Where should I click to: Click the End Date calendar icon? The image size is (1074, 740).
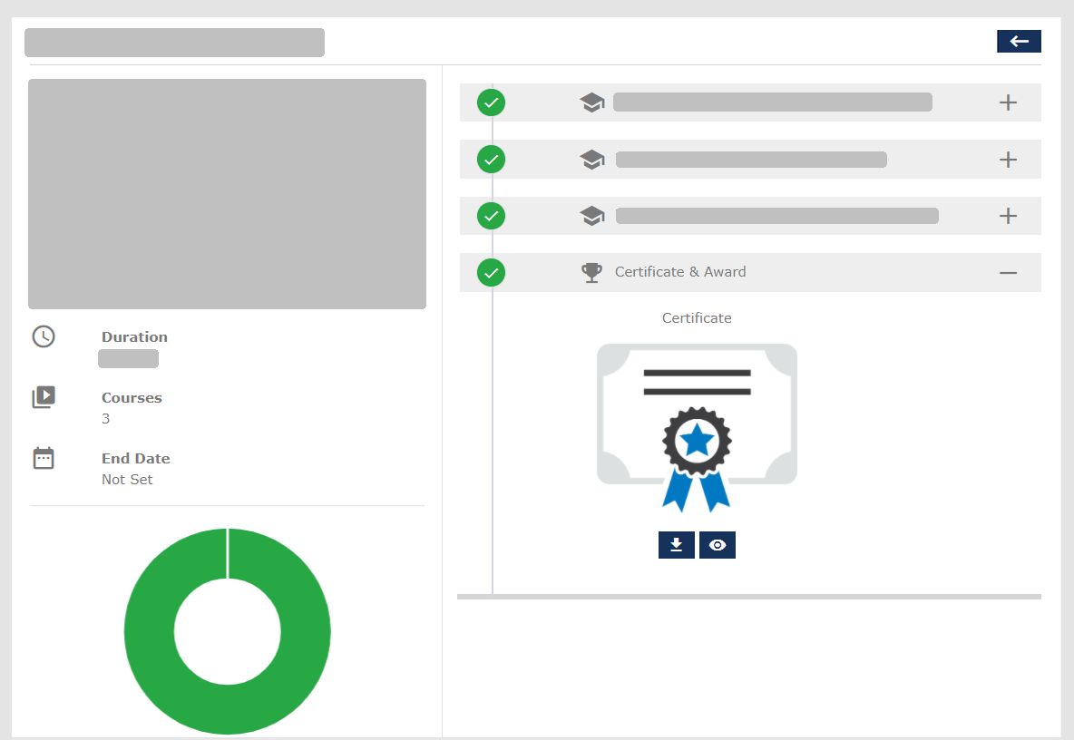coord(44,458)
